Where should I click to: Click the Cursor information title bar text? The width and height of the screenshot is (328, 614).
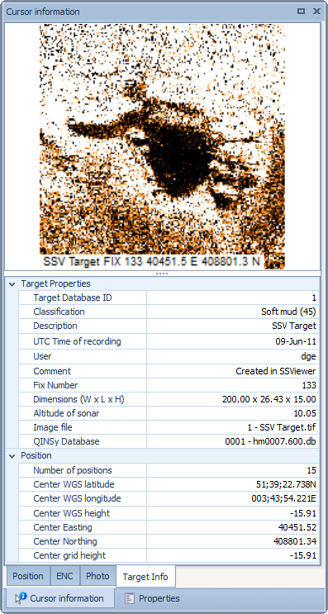point(43,12)
